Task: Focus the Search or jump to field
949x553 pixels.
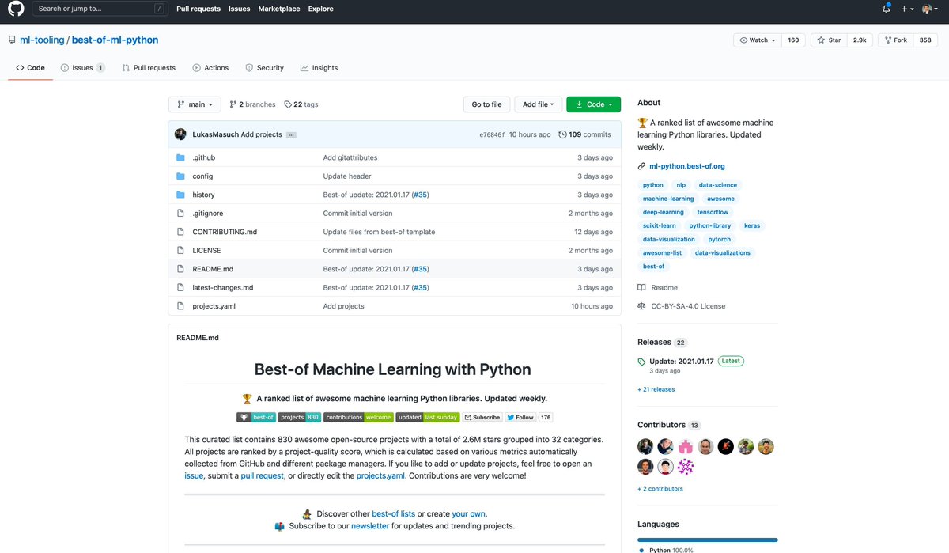Action: pos(100,9)
